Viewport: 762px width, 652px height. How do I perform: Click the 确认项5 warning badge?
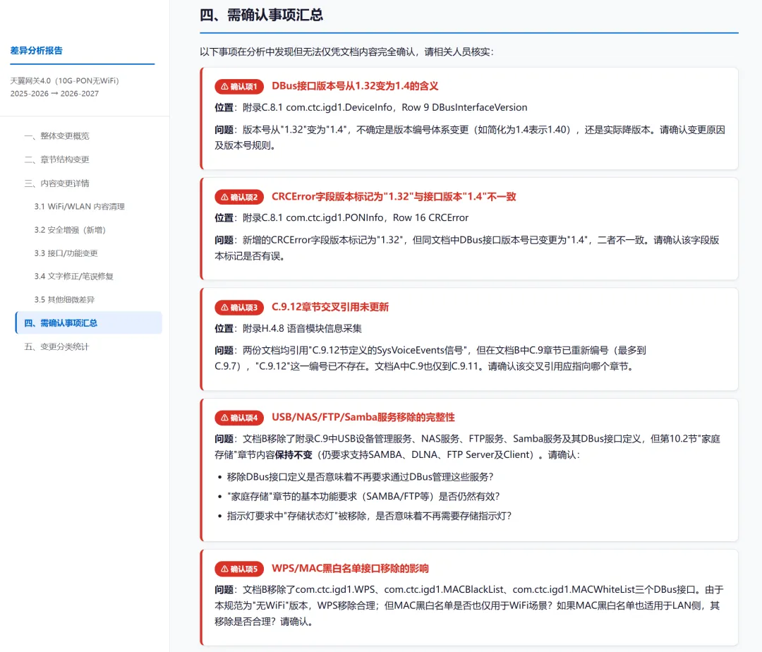(239, 569)
